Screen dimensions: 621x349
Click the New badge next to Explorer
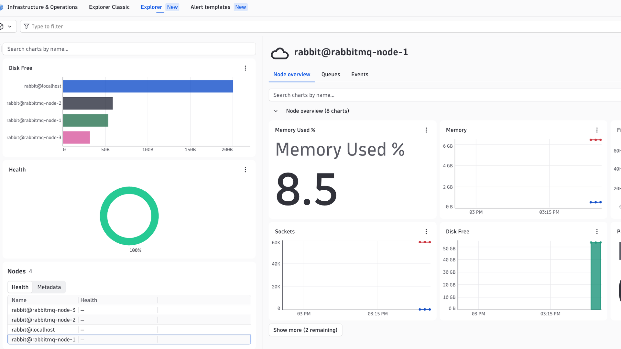tap(172, 7)
